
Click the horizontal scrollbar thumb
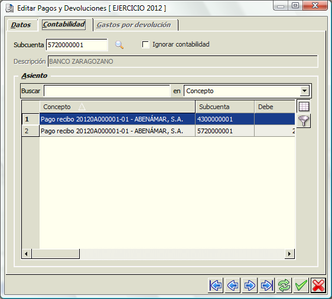[56, 254]
